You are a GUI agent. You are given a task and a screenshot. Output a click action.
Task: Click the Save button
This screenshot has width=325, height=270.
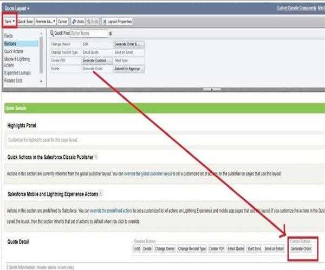point(10,21)
